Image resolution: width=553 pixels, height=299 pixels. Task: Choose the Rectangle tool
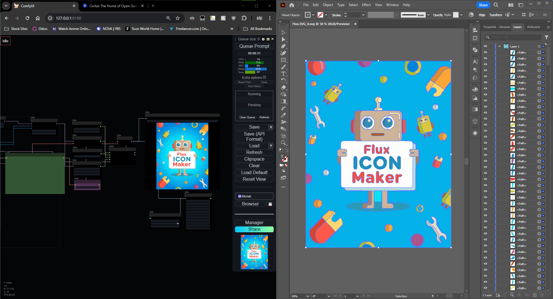point(283,60)
